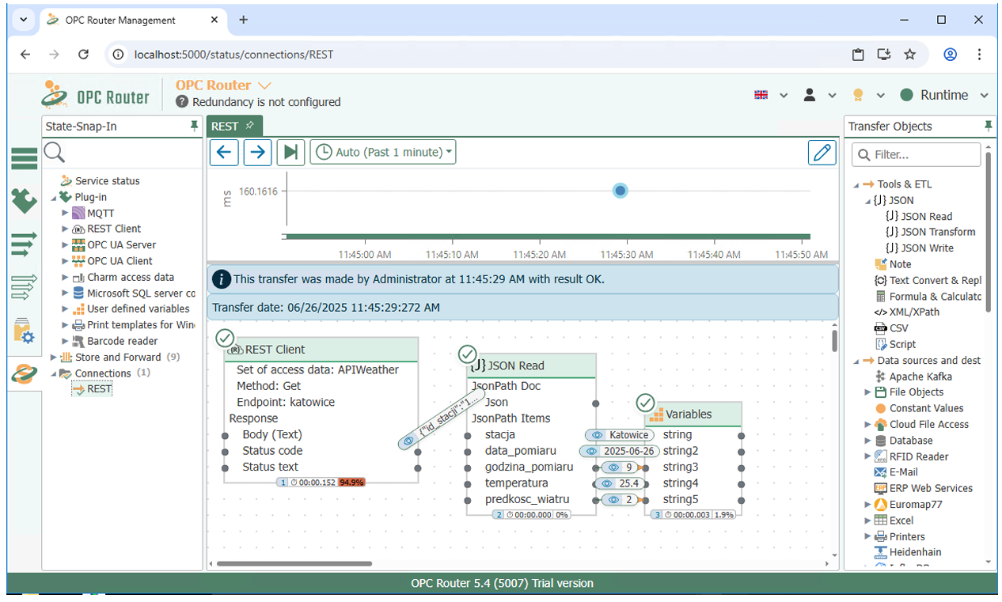Select the JSON Write transfer object
Viewport: 1002px width, 602px height.
(919, 248)
